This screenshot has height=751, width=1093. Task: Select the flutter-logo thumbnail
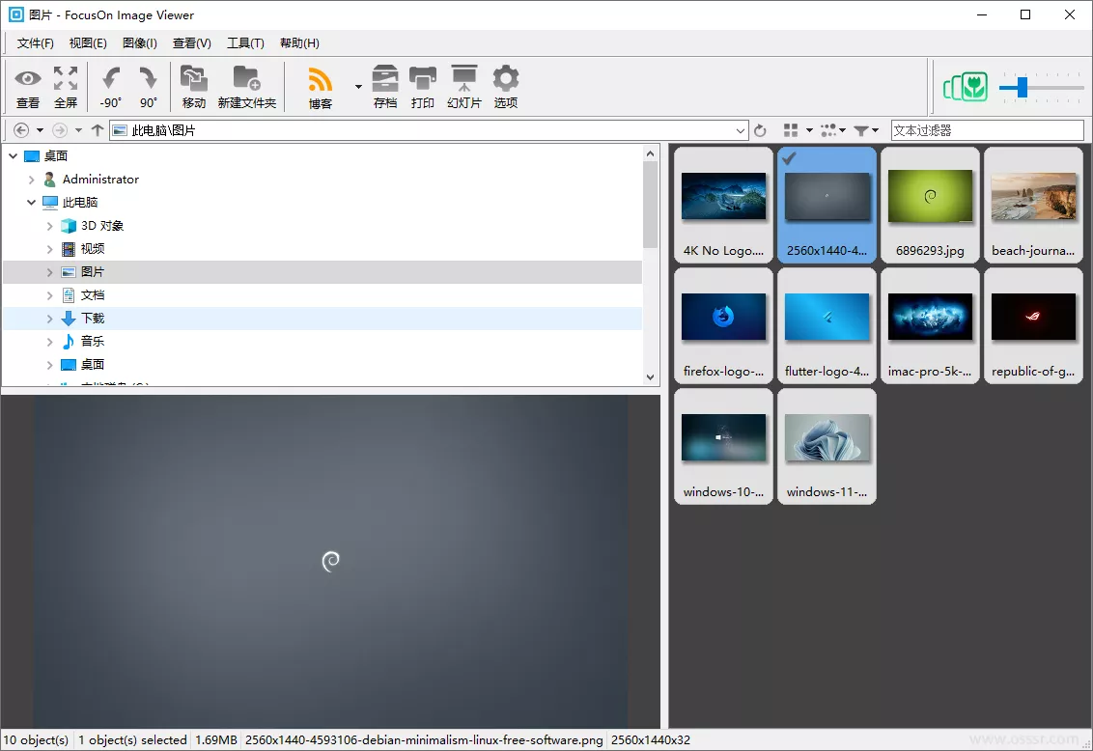827,325
